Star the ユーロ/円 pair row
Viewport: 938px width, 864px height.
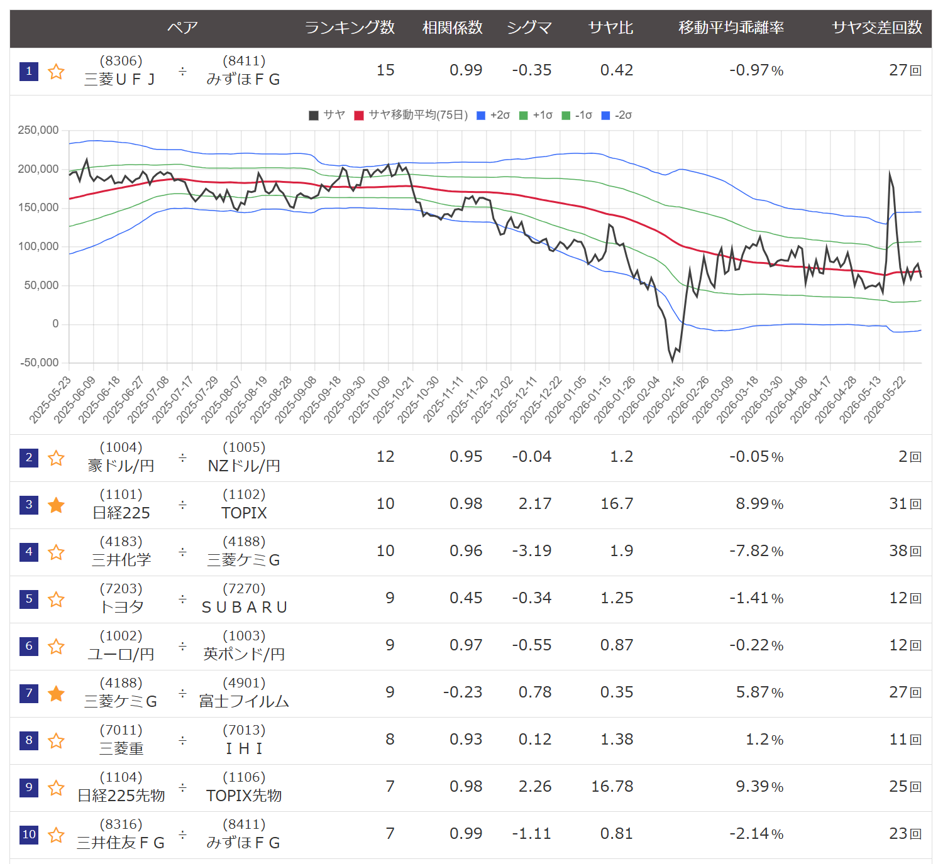tap(57, 646)
